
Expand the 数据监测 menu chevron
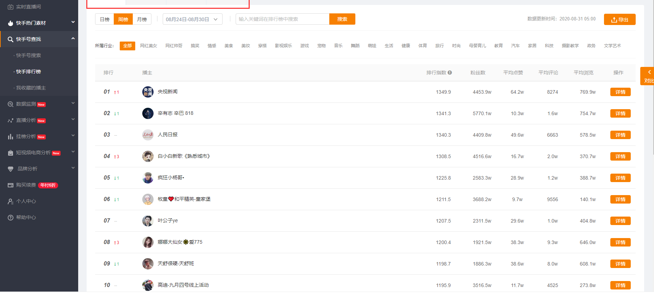pyautogui.click(x=73, y=103)
